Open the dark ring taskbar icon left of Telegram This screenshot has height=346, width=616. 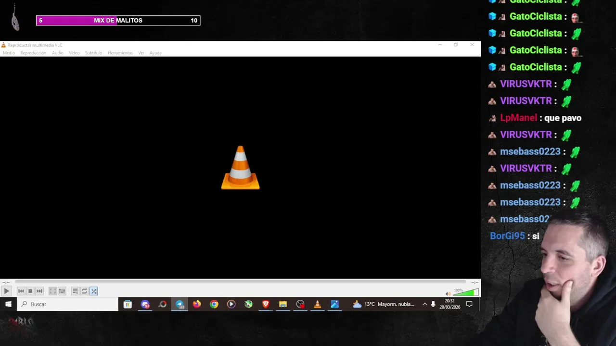coord(163,304)
